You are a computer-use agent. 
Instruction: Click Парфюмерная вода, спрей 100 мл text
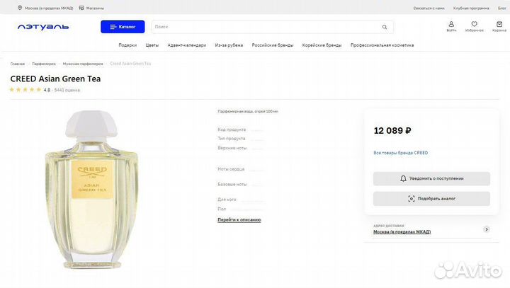coord(248,111)
